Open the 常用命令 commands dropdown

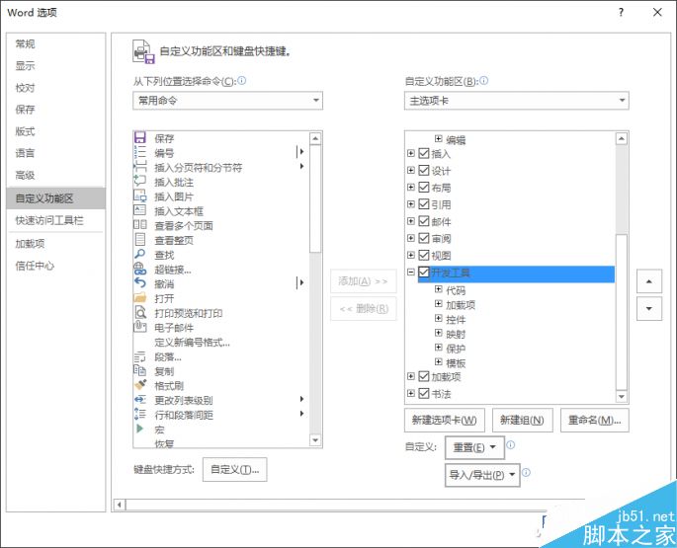tap(227, 101)
